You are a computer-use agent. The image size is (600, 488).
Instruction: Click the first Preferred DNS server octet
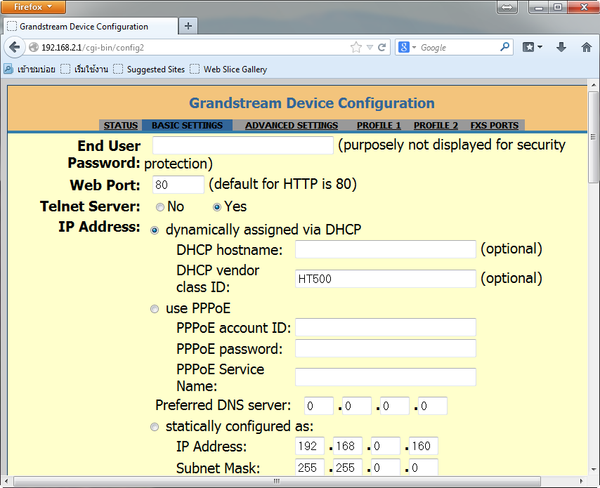(x=319, y=406)
